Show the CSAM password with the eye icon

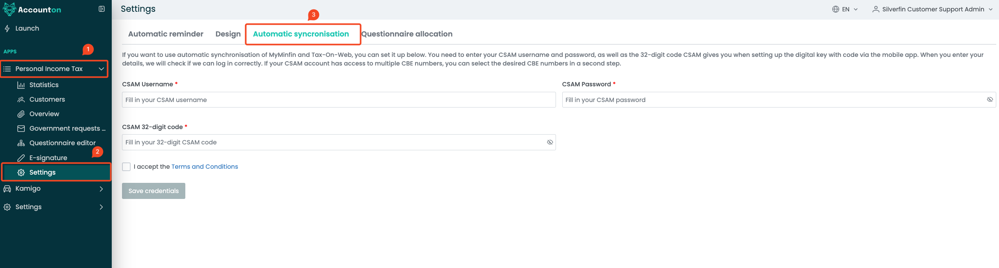click(990, 100)
